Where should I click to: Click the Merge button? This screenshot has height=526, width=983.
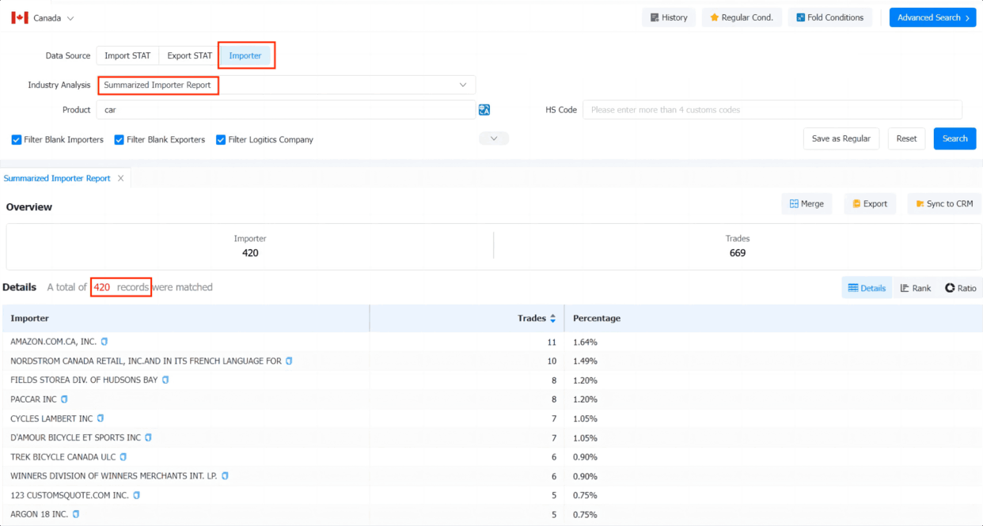pos(807,203)
